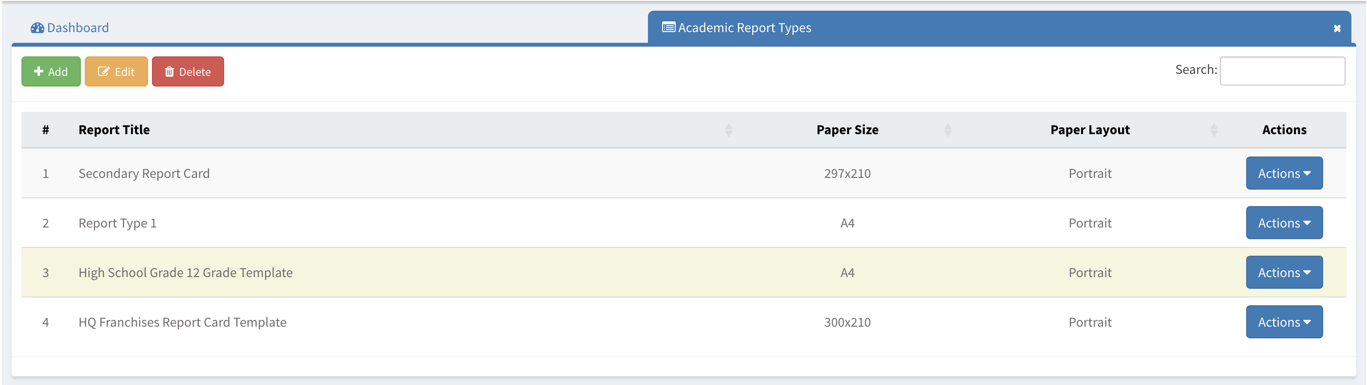Click the trash icon on Delete button
This screenshot has width=1367, height=385.
point(169,71)
